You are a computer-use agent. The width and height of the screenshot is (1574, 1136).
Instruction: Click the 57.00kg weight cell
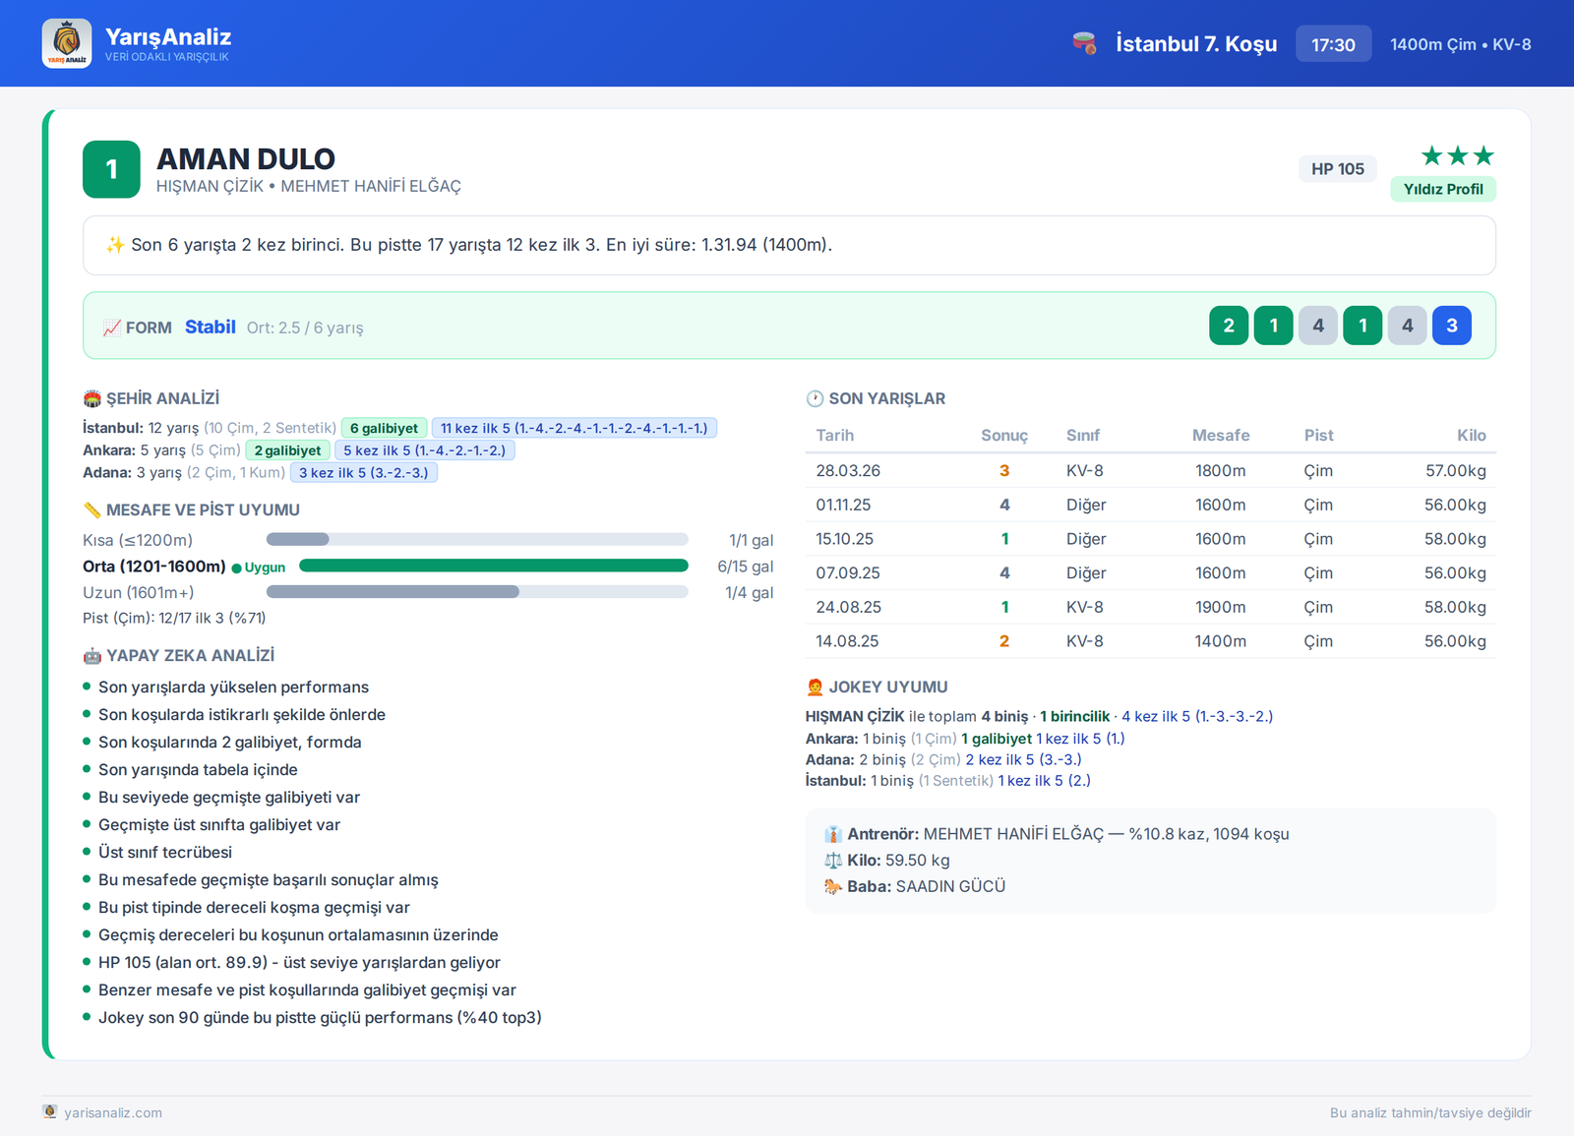tap(1456, 470)
